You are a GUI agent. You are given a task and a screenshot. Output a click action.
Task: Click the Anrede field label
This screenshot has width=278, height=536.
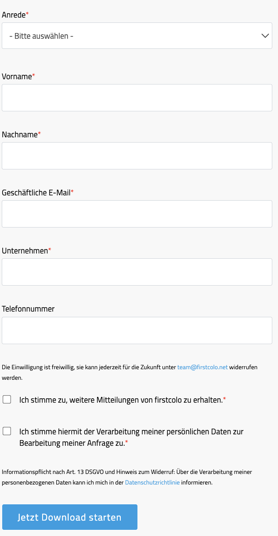(x=14, y=15)
